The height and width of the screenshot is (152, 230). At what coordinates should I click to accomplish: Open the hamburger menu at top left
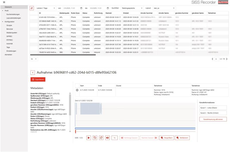[4, 2]
